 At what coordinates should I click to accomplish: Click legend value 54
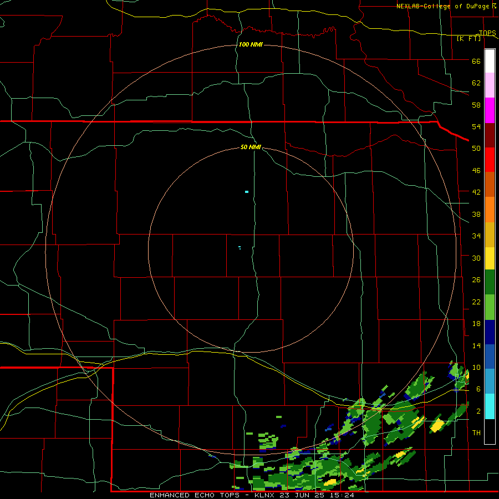(x=476, y=126)
